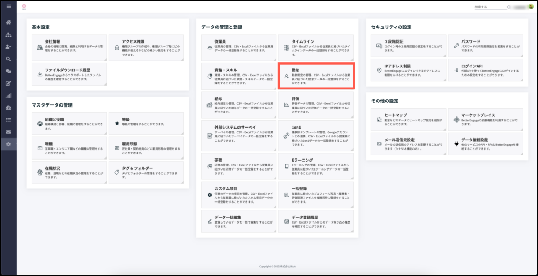The image size is (538, 276).
Task: Click the セキュリティの設定 heading
Action: click(x=391, y=27)
